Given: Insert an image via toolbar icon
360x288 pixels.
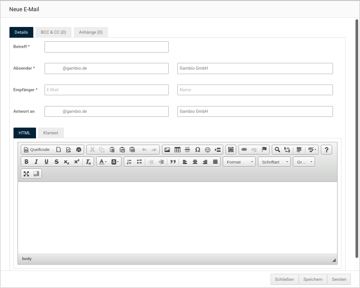Looking at the screenshot, I should click(x=167, y=150).
